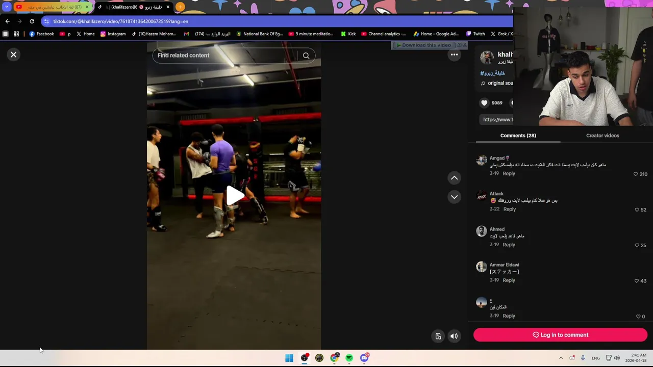
Task: Open the blue Arabic hashtag link
Action: coord(492,73)
